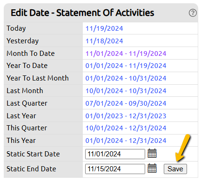Click the Edit Date panel title
This screenshot has height=182, width=201.
point(82,13)
